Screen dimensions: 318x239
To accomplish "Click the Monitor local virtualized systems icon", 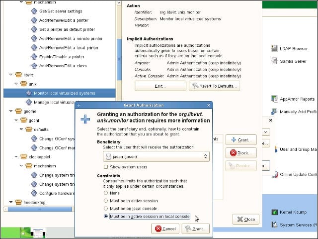I will point(29,93).
